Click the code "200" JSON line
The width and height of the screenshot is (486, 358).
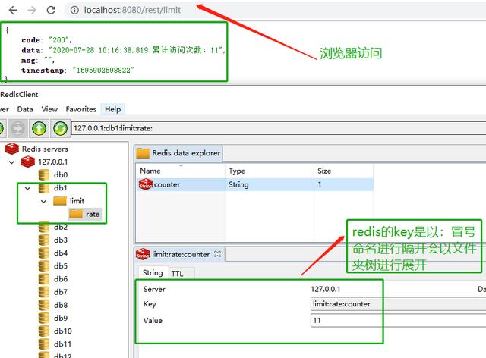46,40
